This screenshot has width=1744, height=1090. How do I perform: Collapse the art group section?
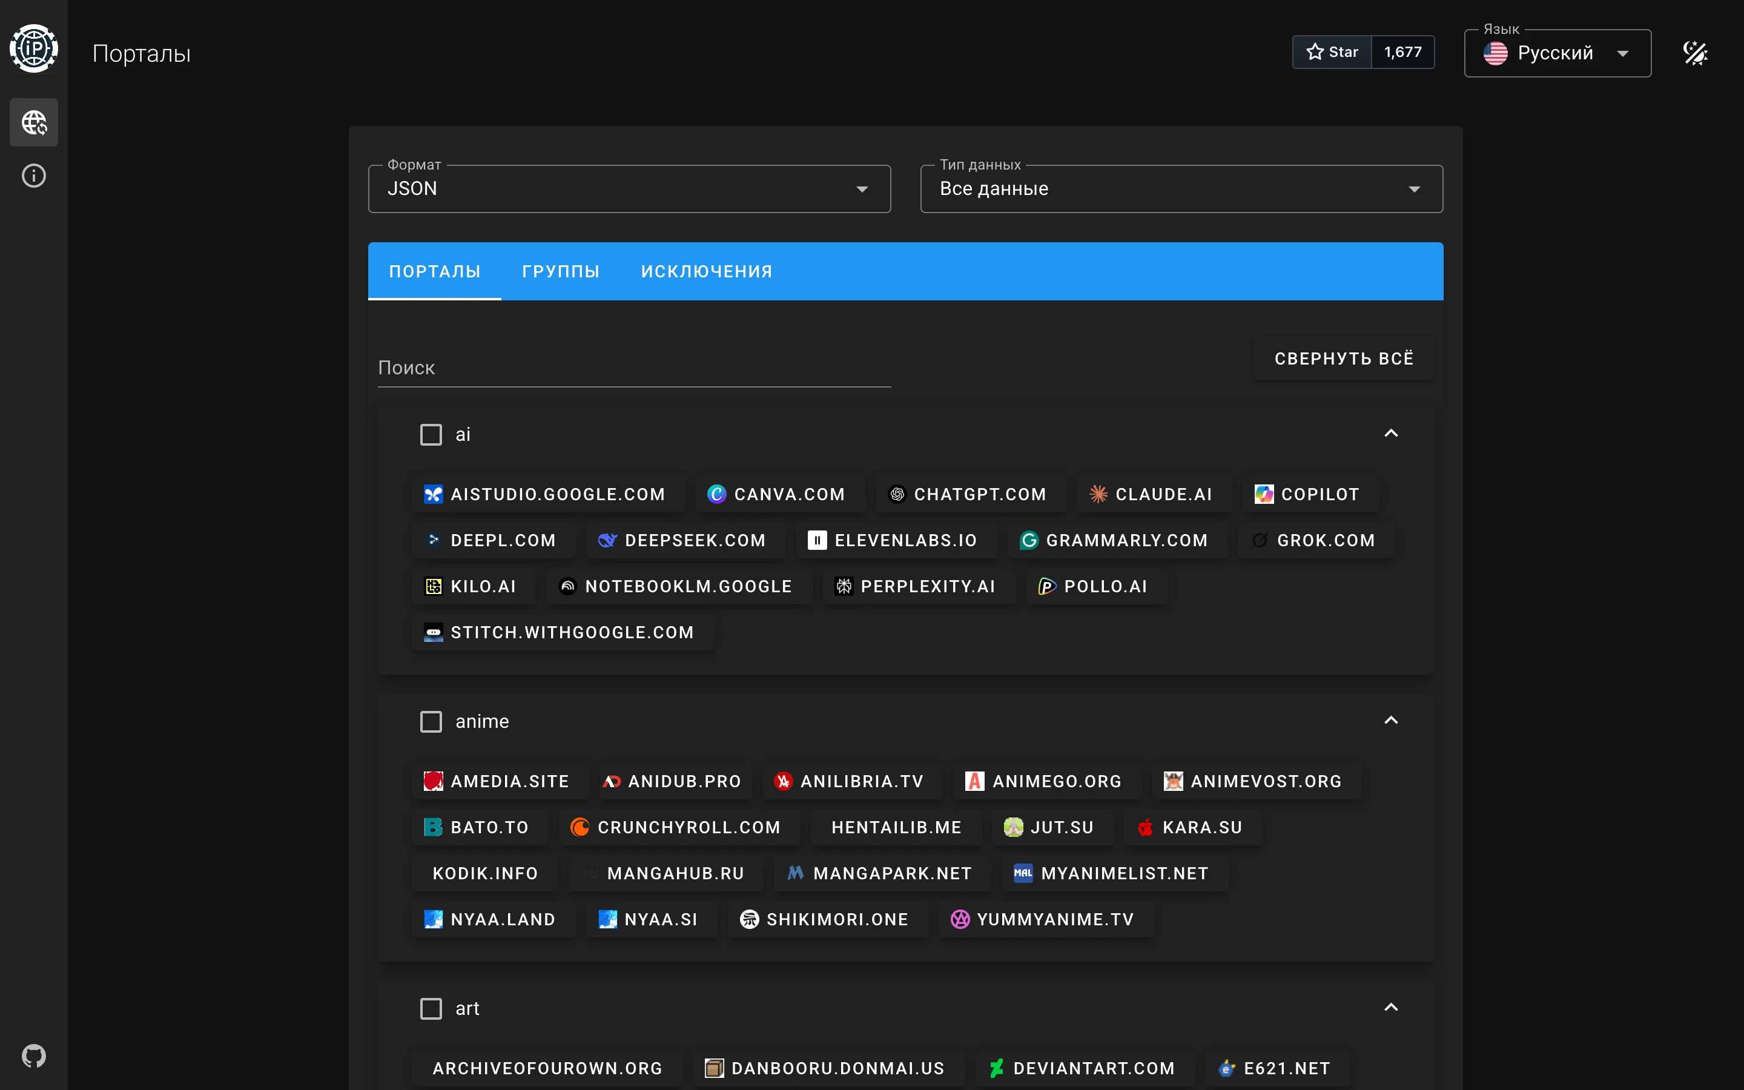[1391, 1007]
